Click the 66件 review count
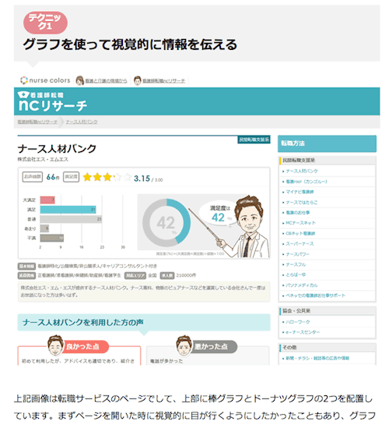 coord(53,177)
